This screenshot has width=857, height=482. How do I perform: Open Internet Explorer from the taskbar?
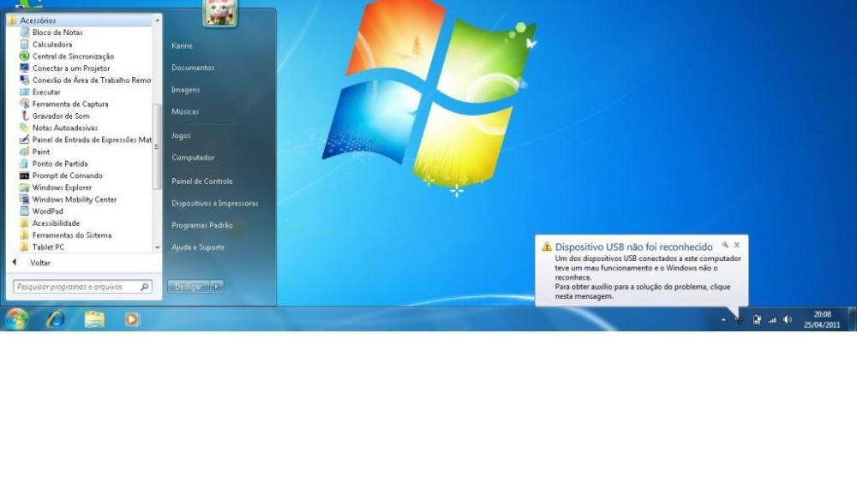click(x=56, y=319)
